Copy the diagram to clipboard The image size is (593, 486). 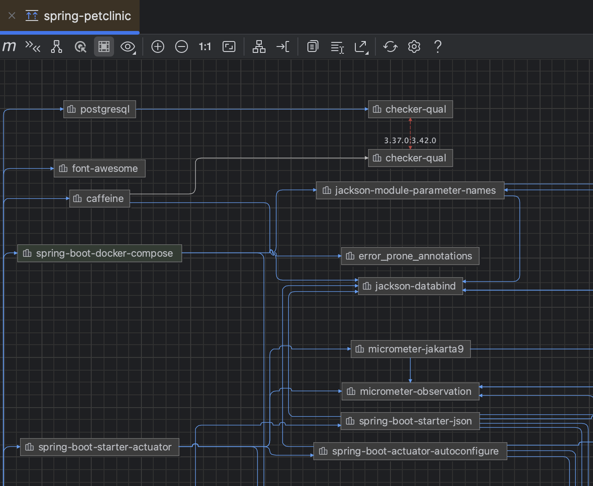tap(312, 46)
